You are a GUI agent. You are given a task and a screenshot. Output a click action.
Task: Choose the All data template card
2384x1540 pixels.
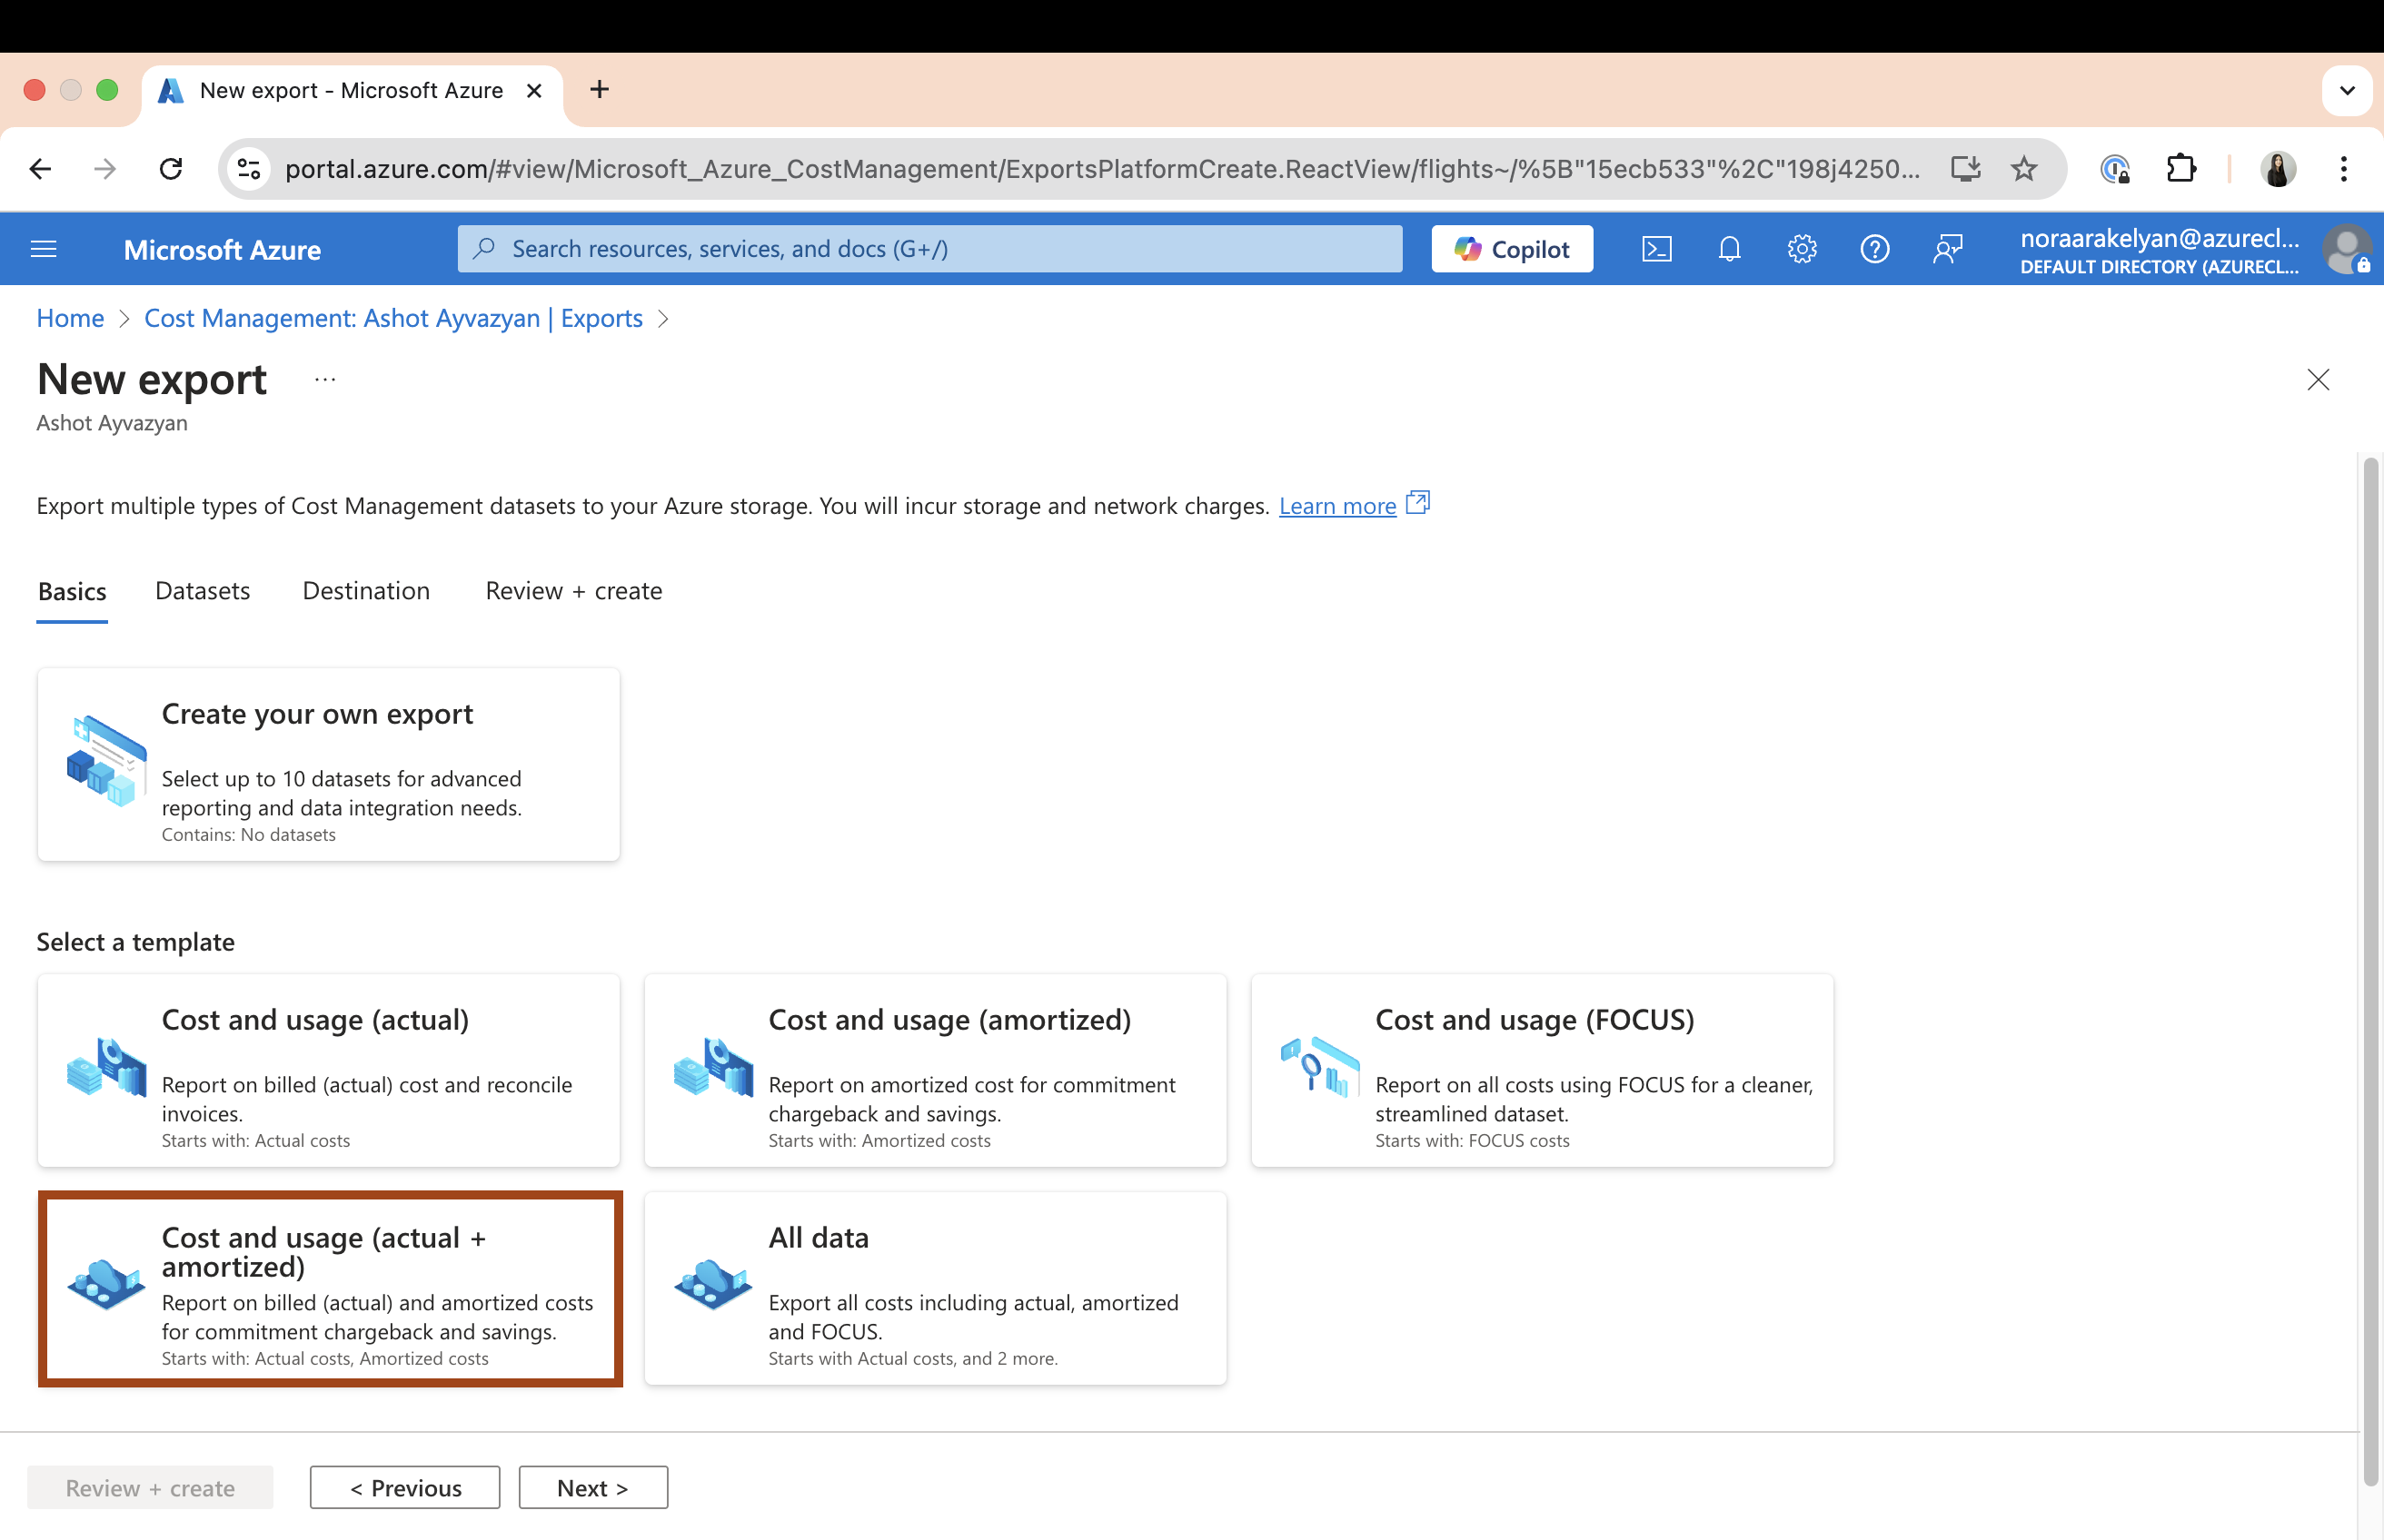click(x=934, y=1288)
